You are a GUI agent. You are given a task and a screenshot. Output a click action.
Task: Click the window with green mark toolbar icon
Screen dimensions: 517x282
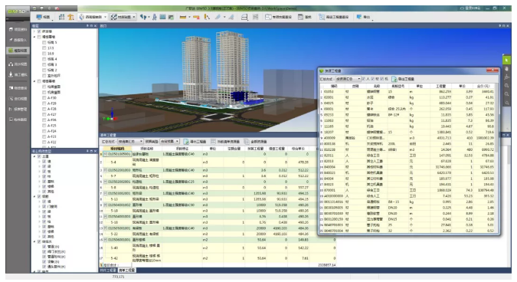coord(171,17)
